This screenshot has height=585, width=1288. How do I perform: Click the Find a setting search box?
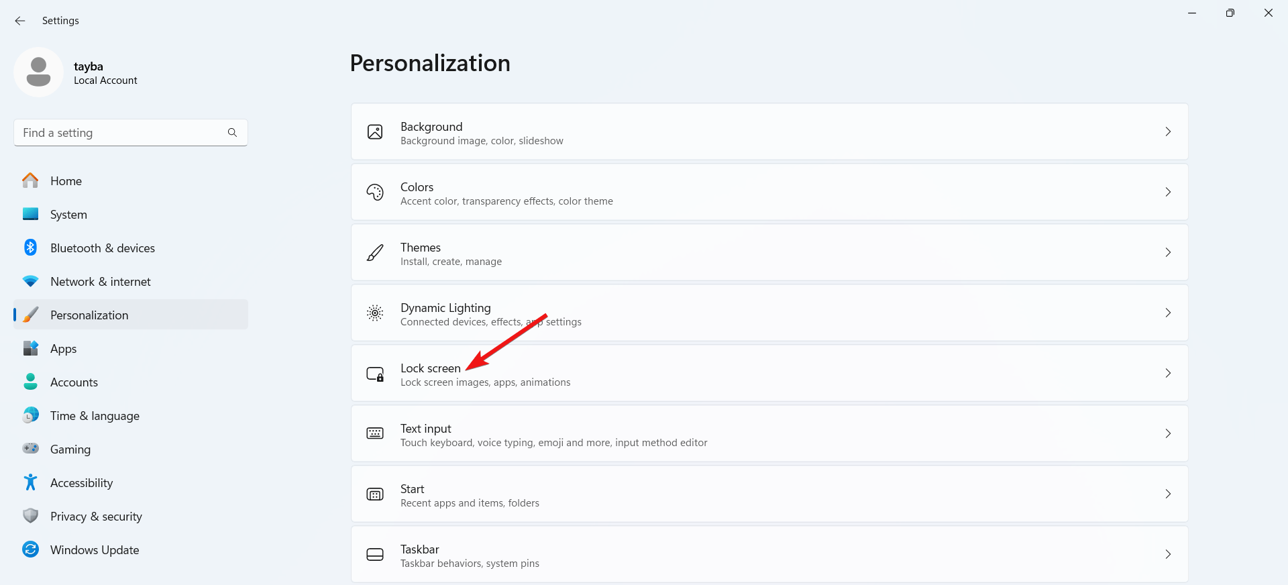[121, 133]
